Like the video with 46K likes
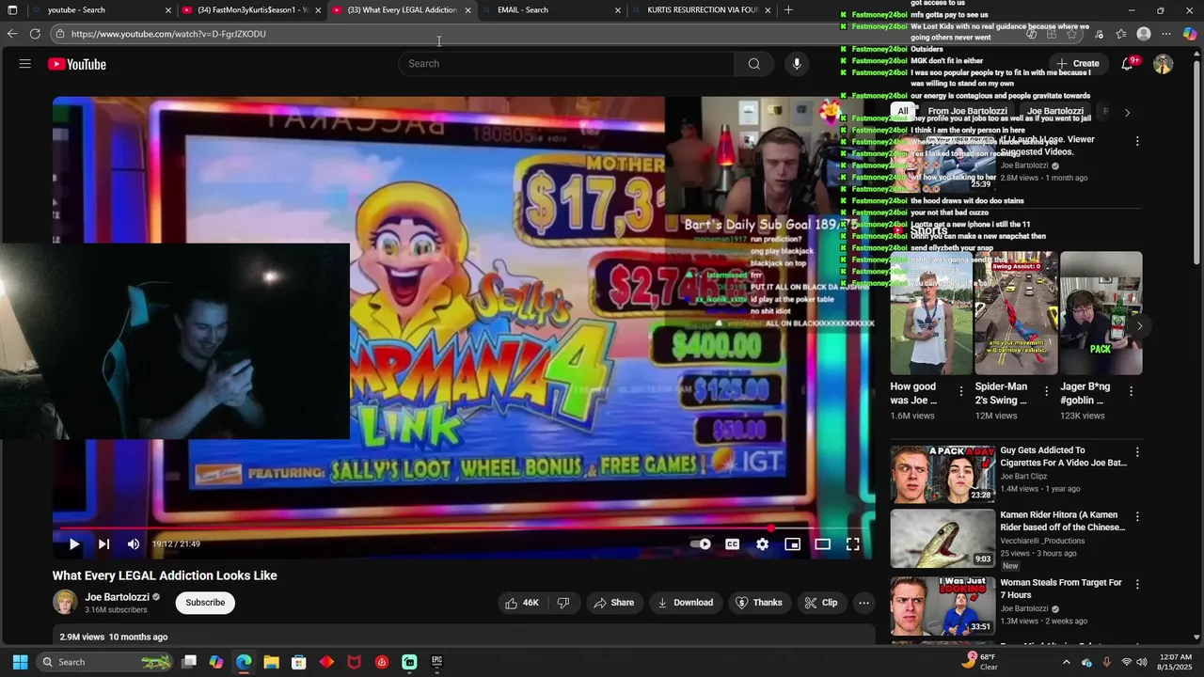 tap(522, 603)
